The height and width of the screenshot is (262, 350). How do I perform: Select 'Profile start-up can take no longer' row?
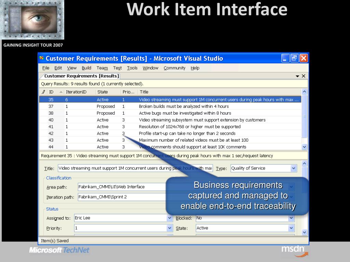point(170,133)
